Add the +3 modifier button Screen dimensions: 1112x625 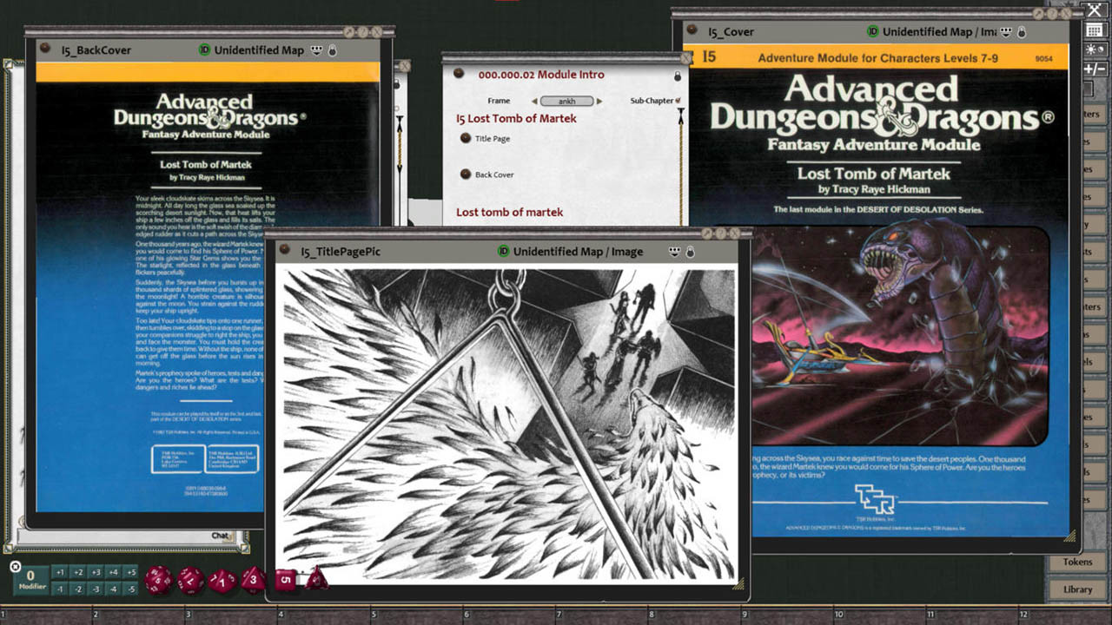[x=96, y=572]
